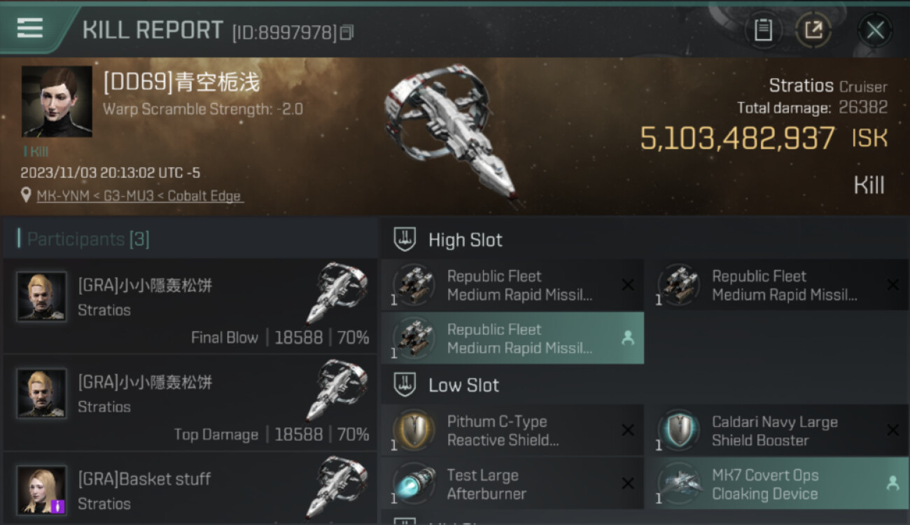Click the clipboard report icon
The width and height of the screenshot is (910, 525).
762,30
